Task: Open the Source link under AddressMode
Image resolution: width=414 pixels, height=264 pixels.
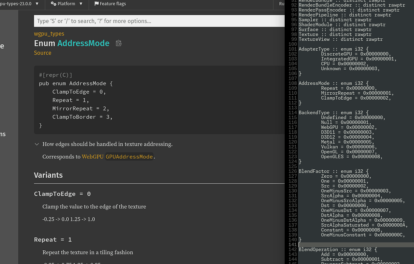Action: tap(42, 52)
